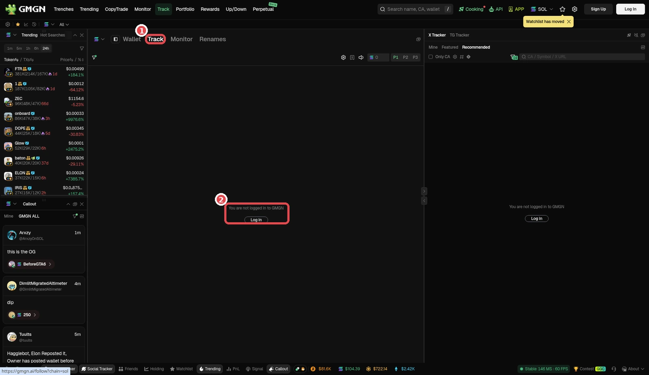Select the 5m timeframe in Trending
This screenshot has height=375, width=649.
click(x=19, y=48)
